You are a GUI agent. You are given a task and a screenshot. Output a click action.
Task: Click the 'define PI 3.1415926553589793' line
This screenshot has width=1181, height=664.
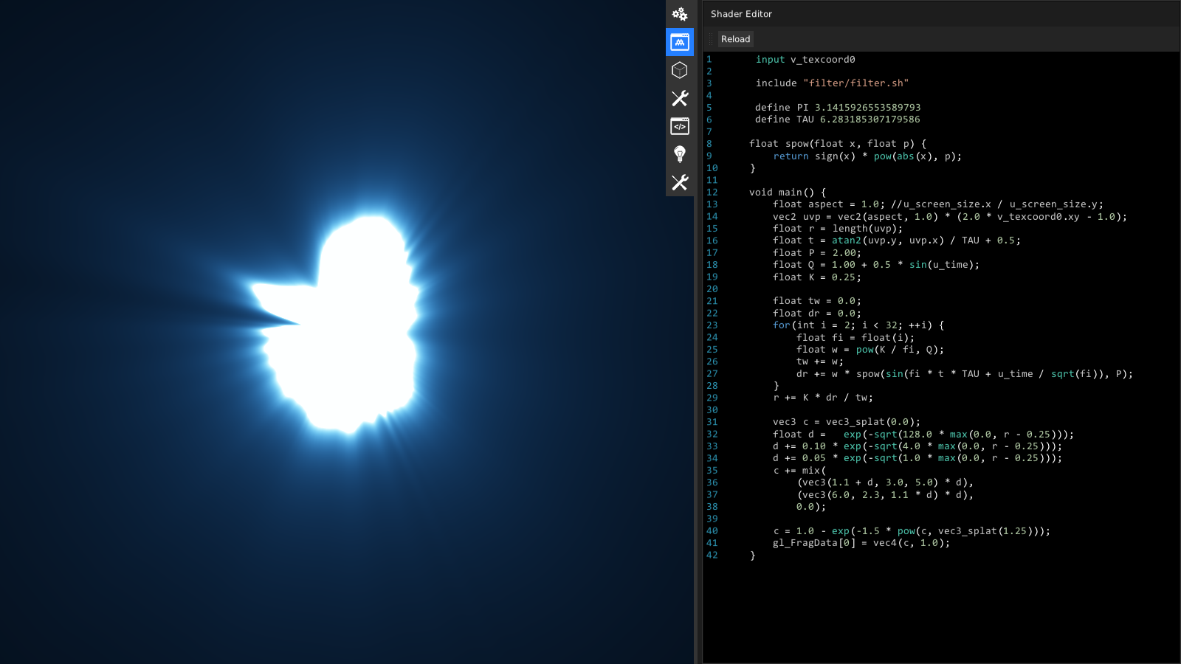click(838, 108)
